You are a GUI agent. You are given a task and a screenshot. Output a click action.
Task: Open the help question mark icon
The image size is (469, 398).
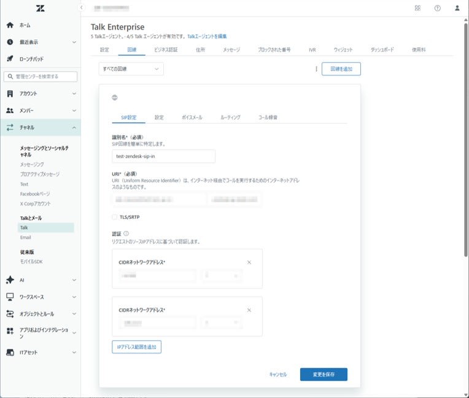coord(437,8)
